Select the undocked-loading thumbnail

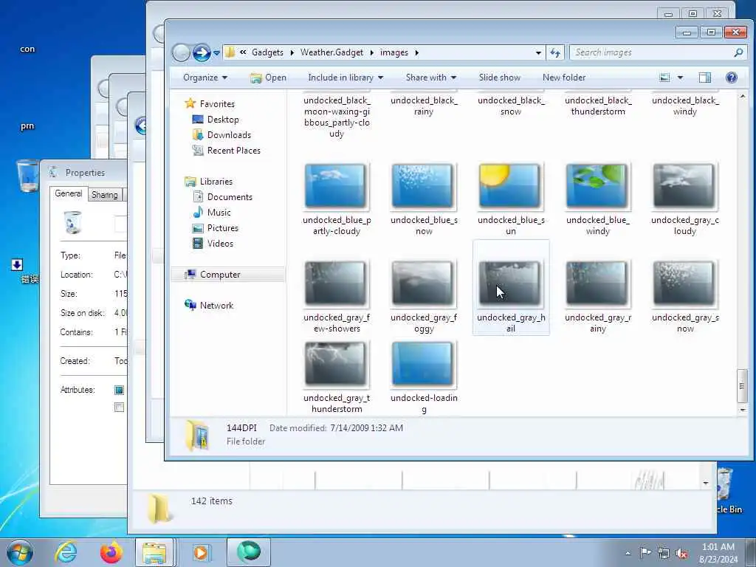click(x=423, y=364)
